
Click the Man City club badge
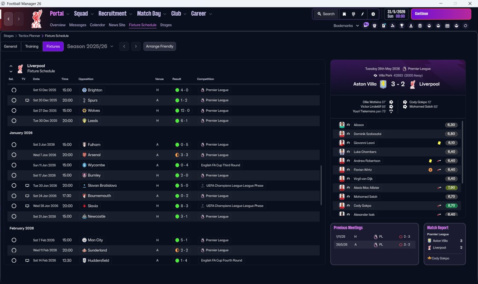pyautogui.click(x=84, y=240)
